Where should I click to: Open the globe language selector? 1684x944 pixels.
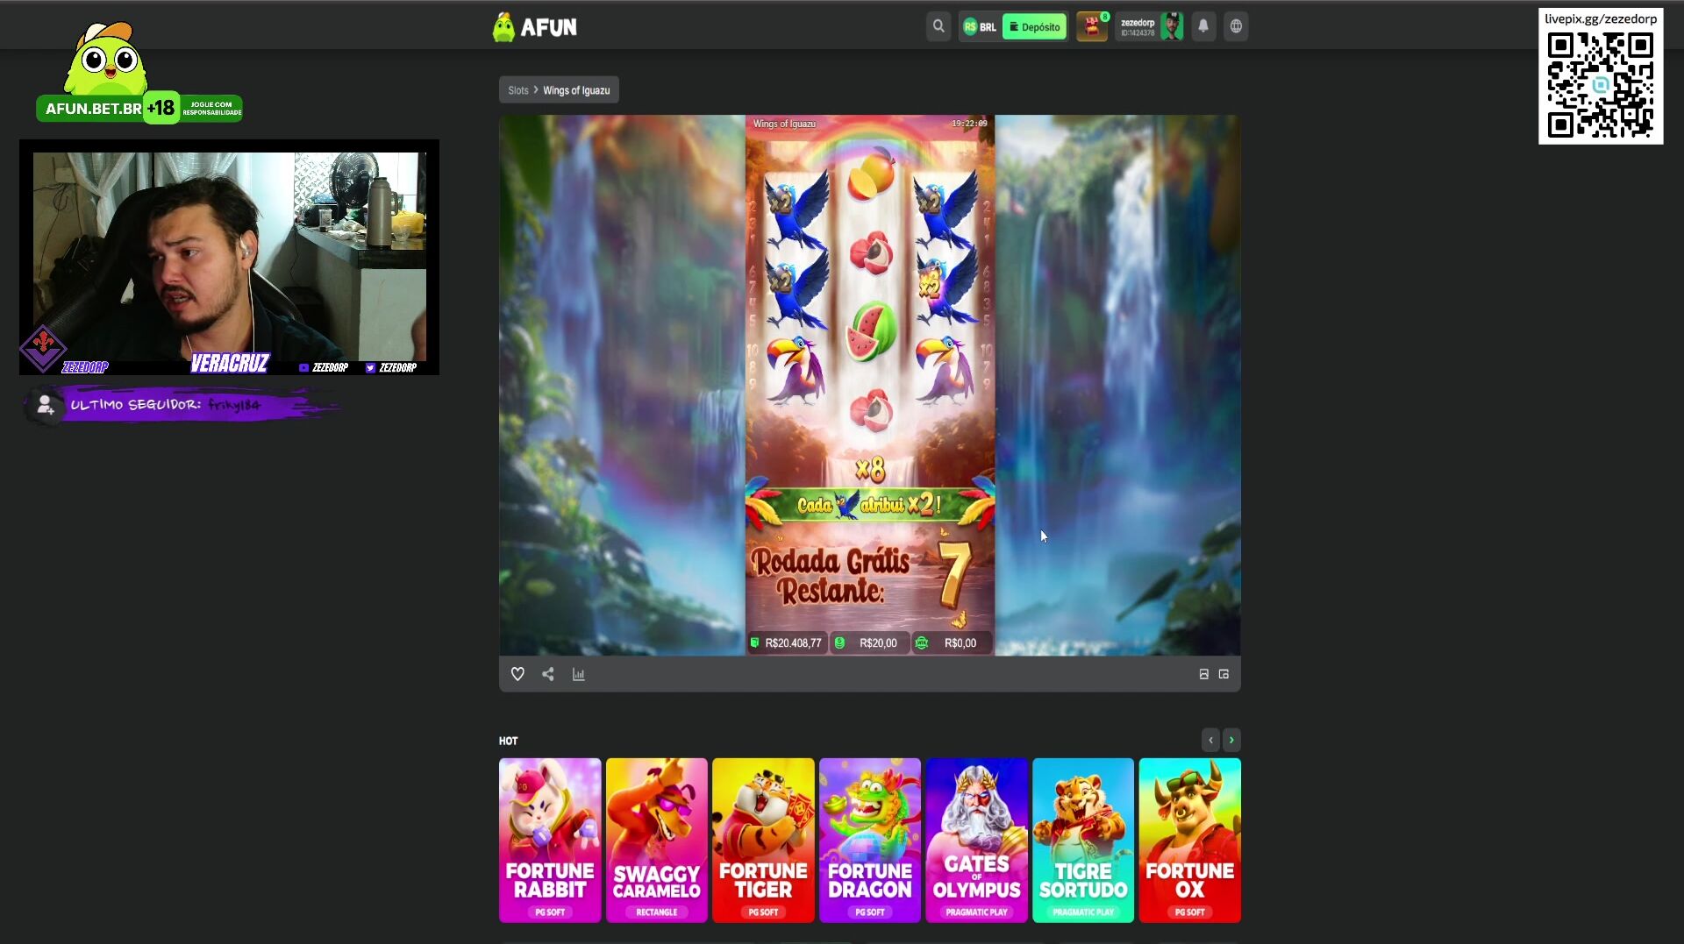pyautogui.click(x=1236, y=26)
